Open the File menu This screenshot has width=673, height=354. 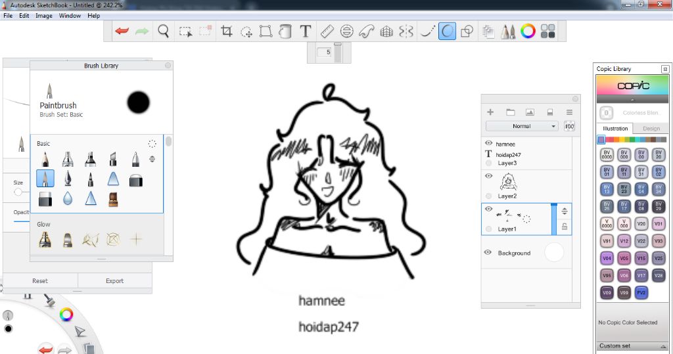click(8, 16)
